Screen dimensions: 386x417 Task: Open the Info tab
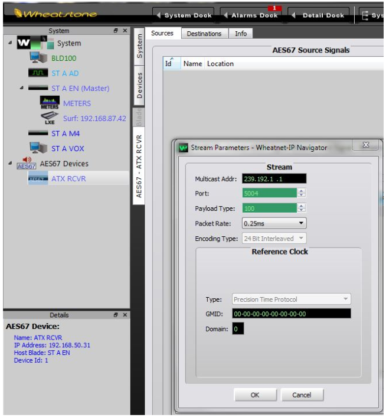241,34
